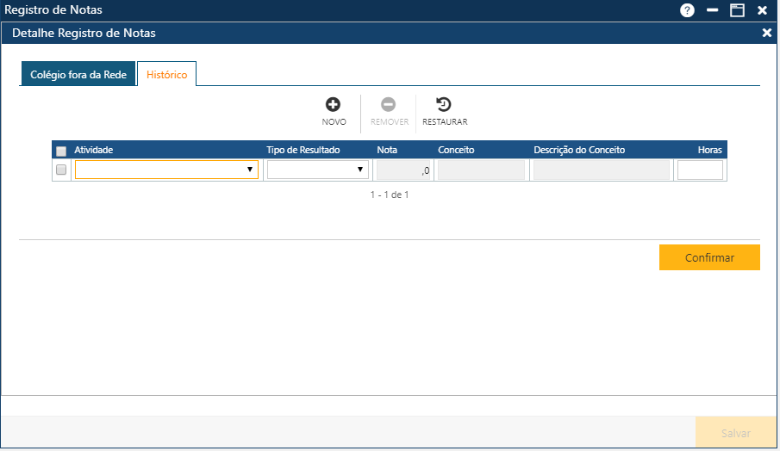Click into the Nota value field
The width and height of the screenshot is (780, 451).
[x=404, y=170]
